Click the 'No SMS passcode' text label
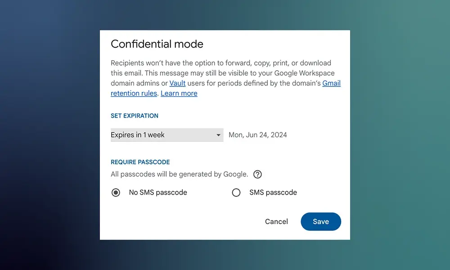Screen dimensions: 450x270 pos(157,193)
